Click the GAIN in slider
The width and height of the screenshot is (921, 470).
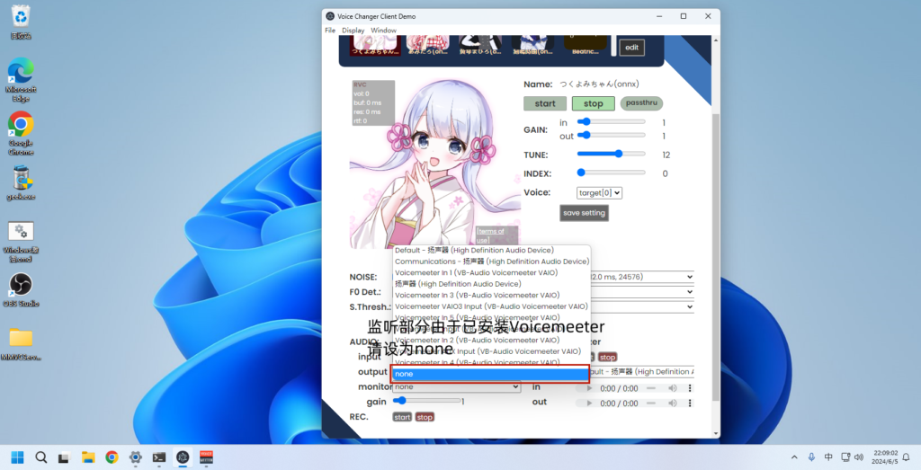611,121
